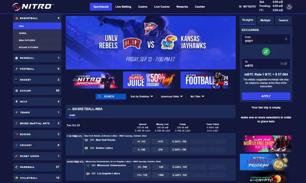Open the Sort by Rotation dropdown
The width and height of the screenshot is (306, 183).
[142, 96]
